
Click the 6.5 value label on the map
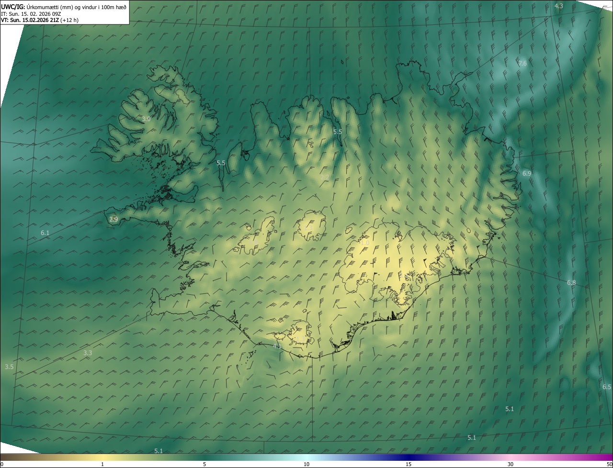607,387
